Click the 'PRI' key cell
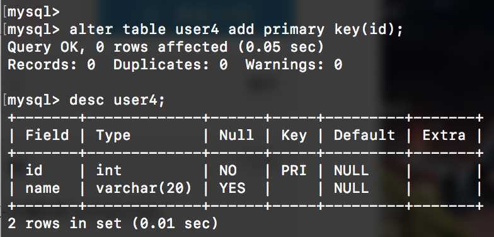Screen dimensions: 494x237 coord(294,170)
